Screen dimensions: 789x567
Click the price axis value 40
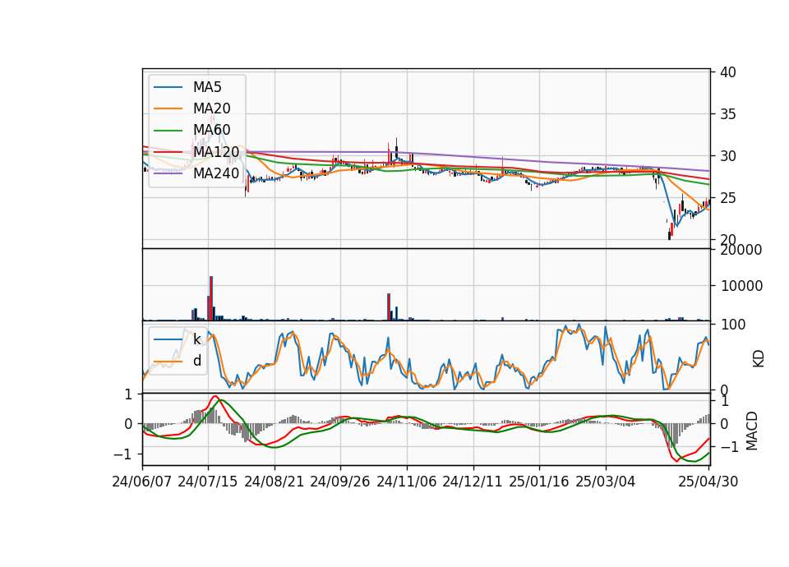click(x=727, y=72)
